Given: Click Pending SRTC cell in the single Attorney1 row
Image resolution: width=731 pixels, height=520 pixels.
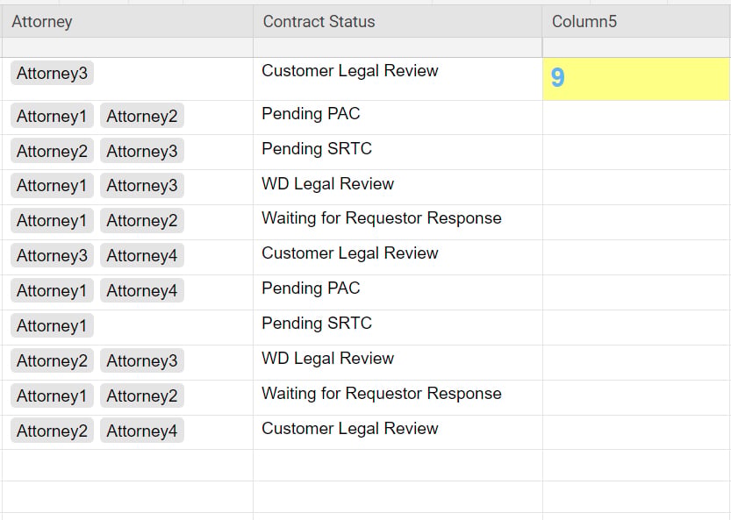Looking at the screenshot, I should click(x=398, y=327).
